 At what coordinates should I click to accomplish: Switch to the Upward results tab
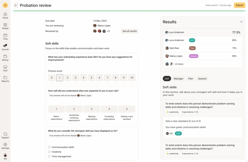[x=202, y=78]
